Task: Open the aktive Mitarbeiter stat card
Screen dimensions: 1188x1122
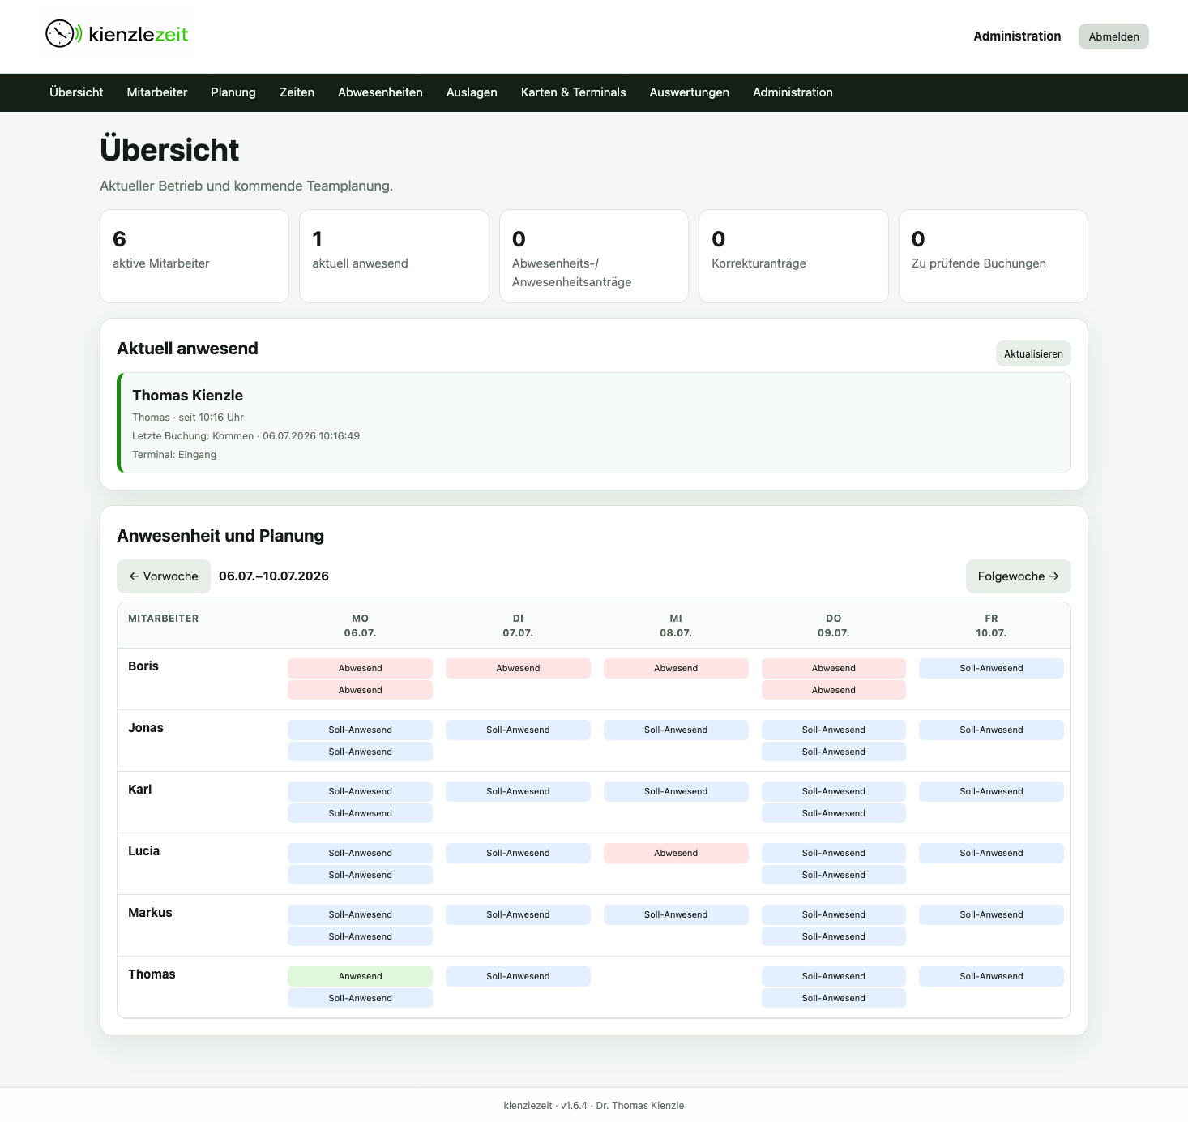Action: [194, 256]
